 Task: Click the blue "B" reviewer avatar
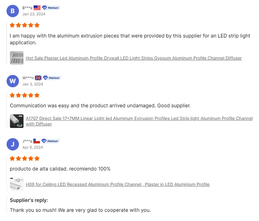pos(13,11)
